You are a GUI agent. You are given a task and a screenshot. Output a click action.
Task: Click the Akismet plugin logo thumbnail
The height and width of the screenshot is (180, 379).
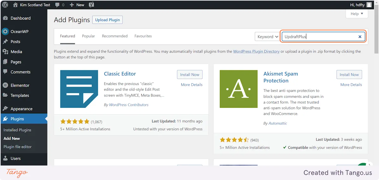click(x=239, y=89)
